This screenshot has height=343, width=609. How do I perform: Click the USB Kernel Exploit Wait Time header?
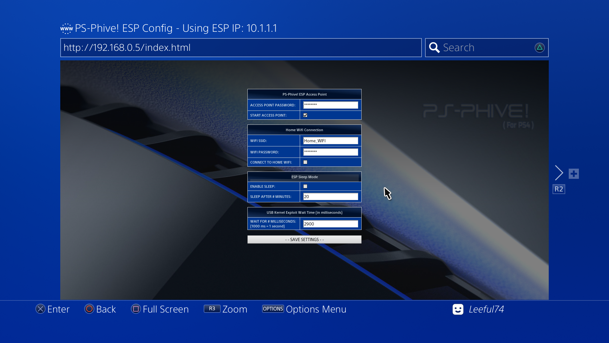coord(304,212)
